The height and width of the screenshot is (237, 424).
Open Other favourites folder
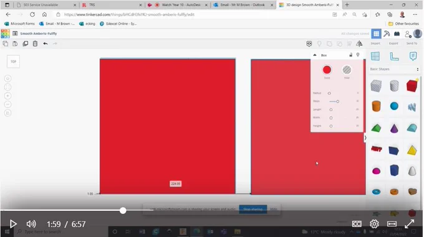tap(403, 24)
